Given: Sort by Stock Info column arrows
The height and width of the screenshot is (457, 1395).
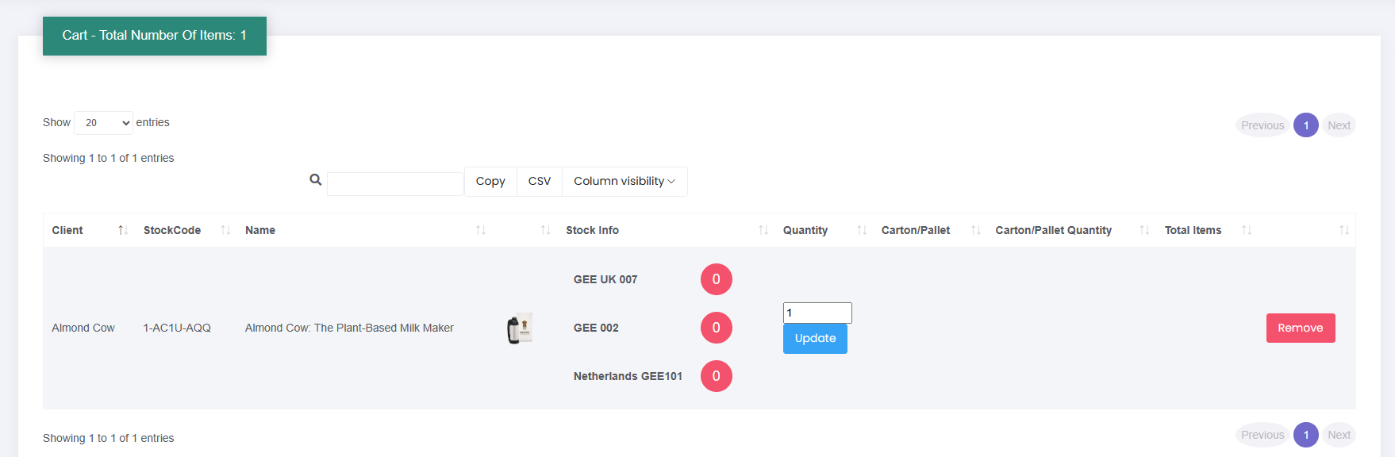Looking at the screenshot, I should click(763, 230).
